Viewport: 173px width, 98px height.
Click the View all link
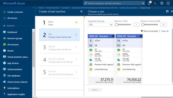click(165, 31)
